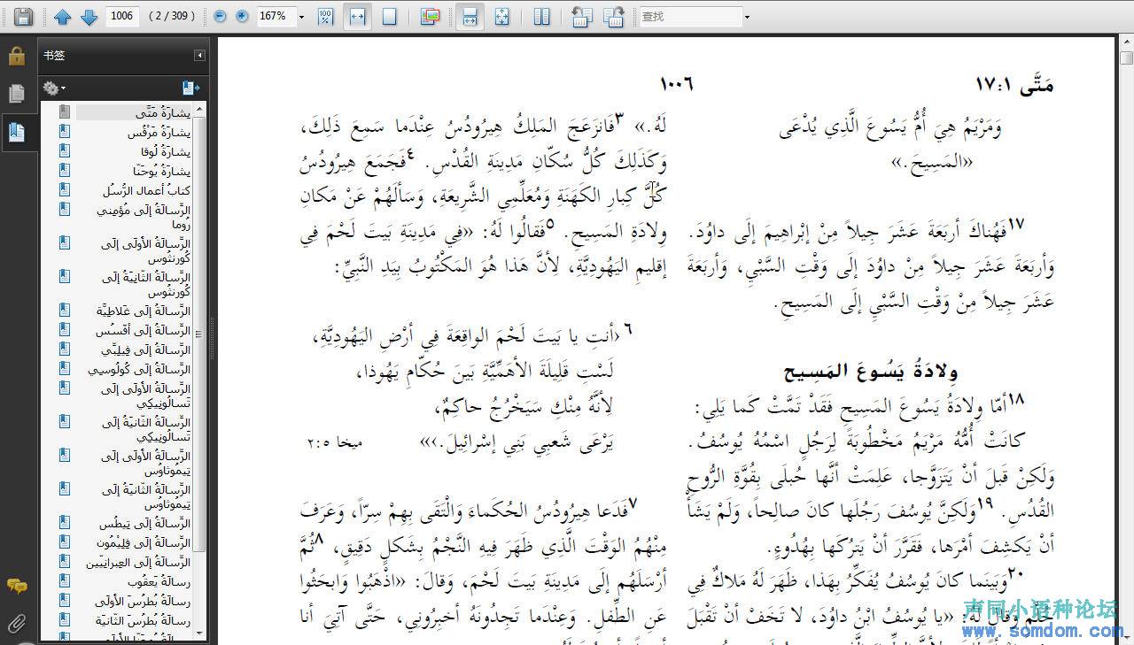Click the reference ميخا ٢:٥
1134x645 pixels.
tap(336, 442)
